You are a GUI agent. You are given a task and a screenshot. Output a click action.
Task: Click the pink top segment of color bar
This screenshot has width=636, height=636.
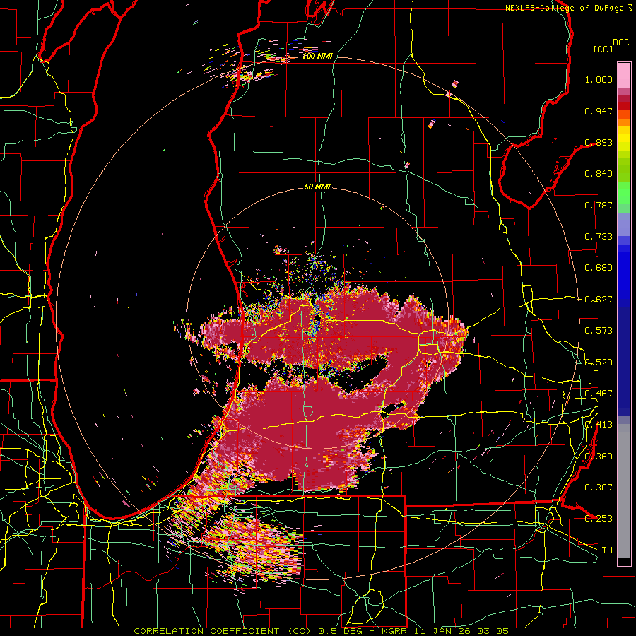(624, 75)
